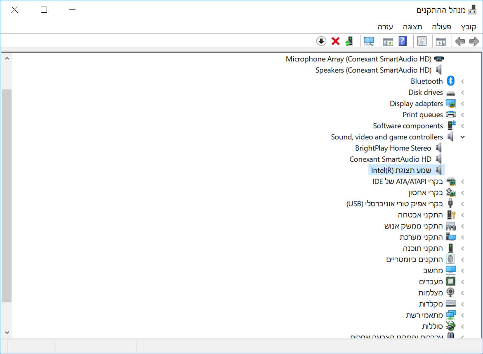Click the Print queues printer icon
The width and height of the screenshot is (483, 354).
(451, 115)
